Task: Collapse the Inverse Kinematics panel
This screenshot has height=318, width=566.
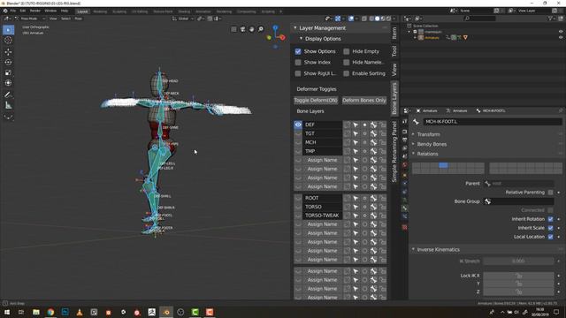Action: [413, 249]
